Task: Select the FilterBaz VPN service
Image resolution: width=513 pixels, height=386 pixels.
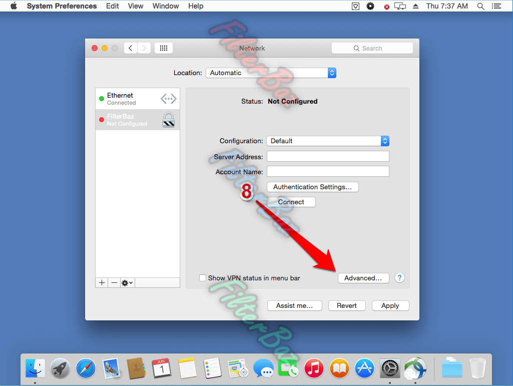Action: 138,120
